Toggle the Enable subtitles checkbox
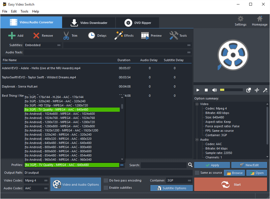Screen dimensions: 270x199 point(106,188)
